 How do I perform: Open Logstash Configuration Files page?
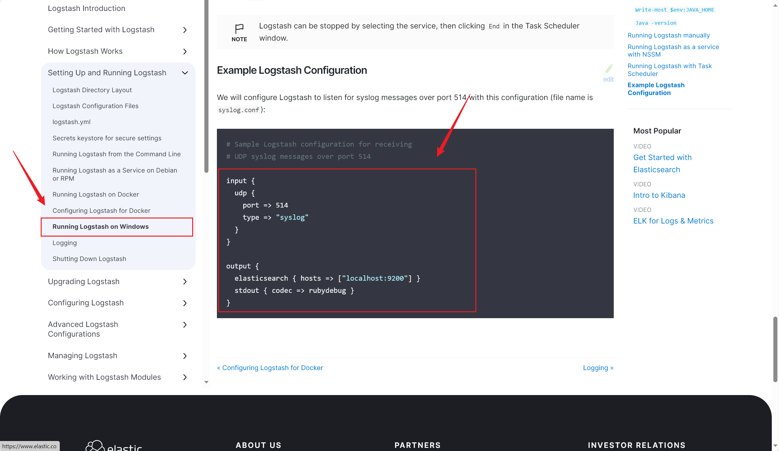pyautogui.click(x=95, y=106)
